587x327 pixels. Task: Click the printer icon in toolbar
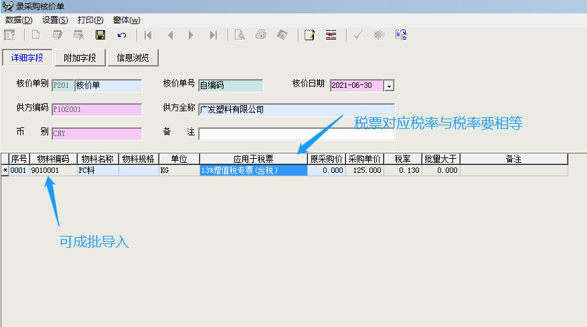(261, 35)
